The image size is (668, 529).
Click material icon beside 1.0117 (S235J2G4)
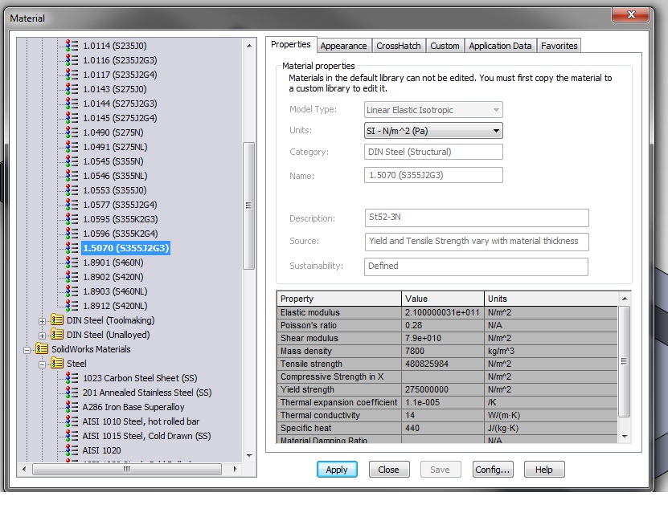(72, 75)
